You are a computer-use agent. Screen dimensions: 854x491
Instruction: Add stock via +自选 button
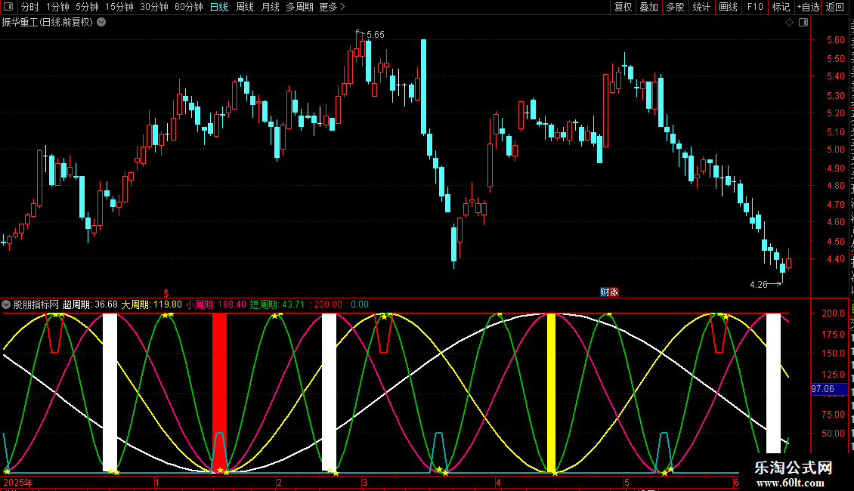coord(808,7)
